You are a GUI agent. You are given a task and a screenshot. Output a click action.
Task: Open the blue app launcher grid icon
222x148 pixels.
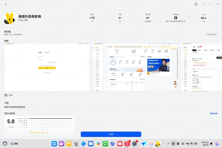click(54, 144)
